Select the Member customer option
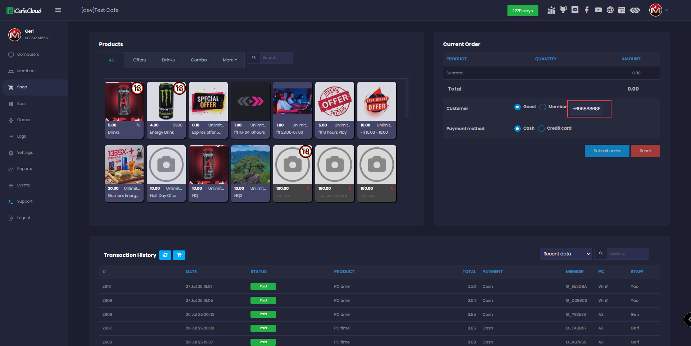This screenshot has width=691, height=346. click(543, 107)
